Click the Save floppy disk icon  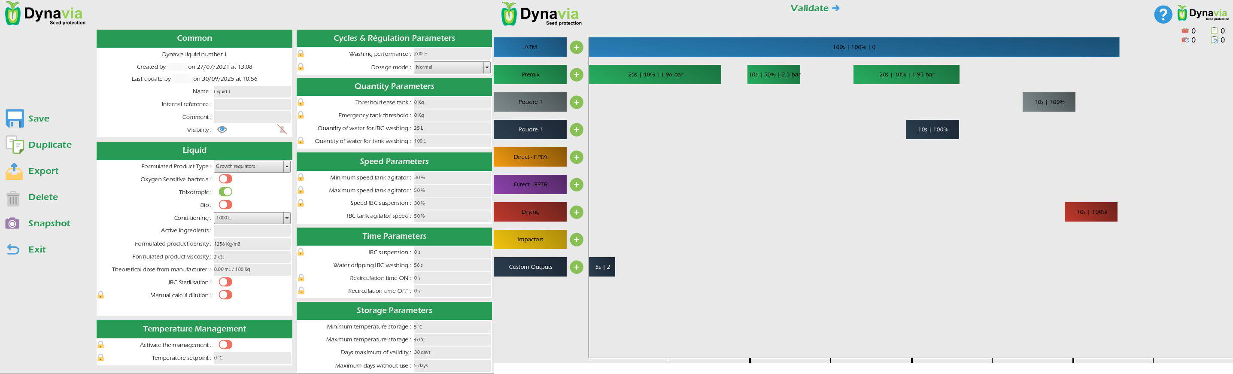click(x=15, y=118)
